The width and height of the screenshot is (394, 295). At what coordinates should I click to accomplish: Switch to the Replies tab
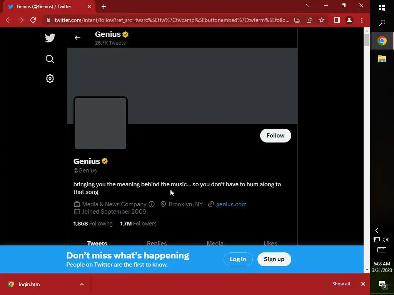pos(157,243)
